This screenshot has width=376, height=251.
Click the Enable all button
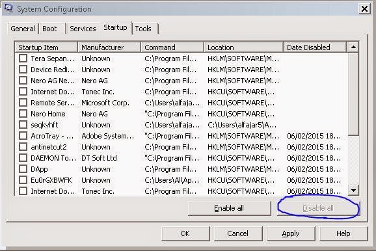(x=229, y=208)
